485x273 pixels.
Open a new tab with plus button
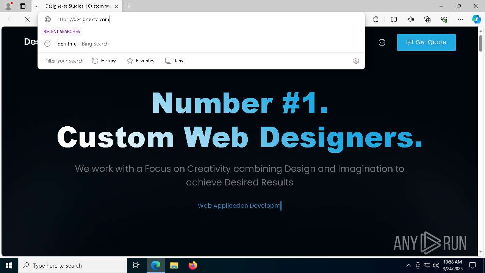129,6
